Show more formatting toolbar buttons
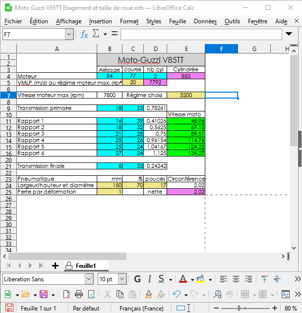The width and height of the screenshot is (302, 313). tap(298, 279)
